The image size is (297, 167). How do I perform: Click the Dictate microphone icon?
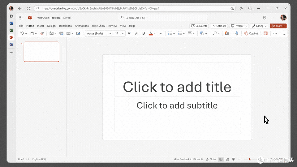coord(237,33)
